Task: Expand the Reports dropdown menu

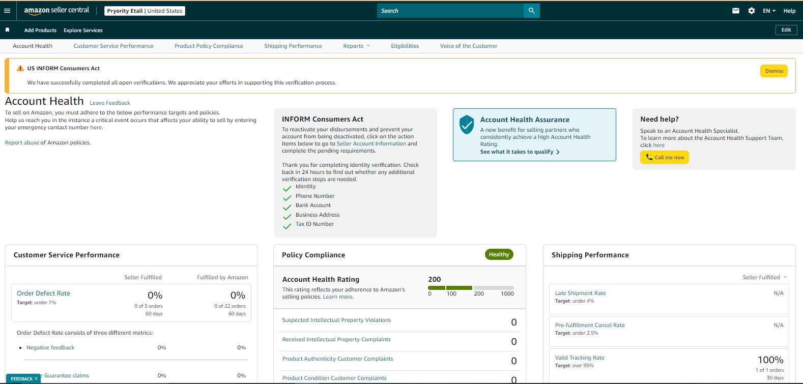Action: pos(357,46)
